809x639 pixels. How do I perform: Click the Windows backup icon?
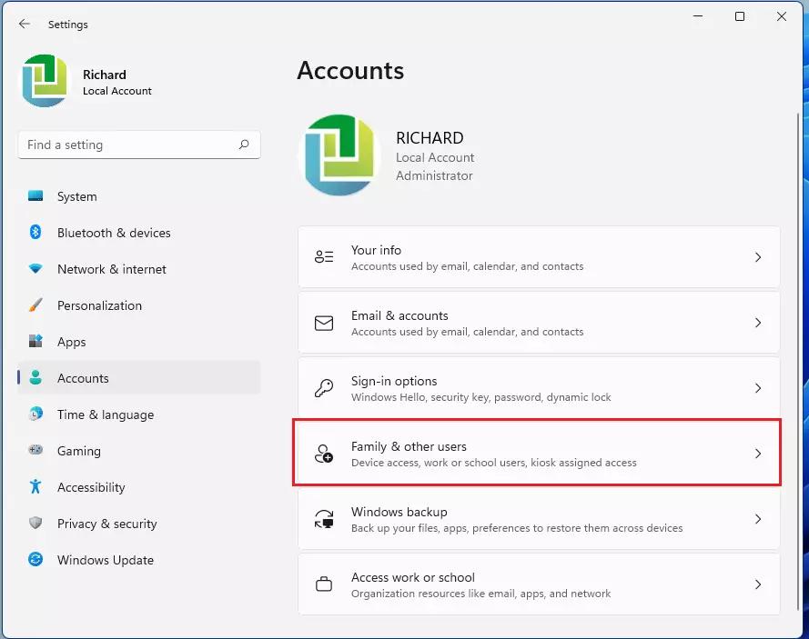[324, 519]
